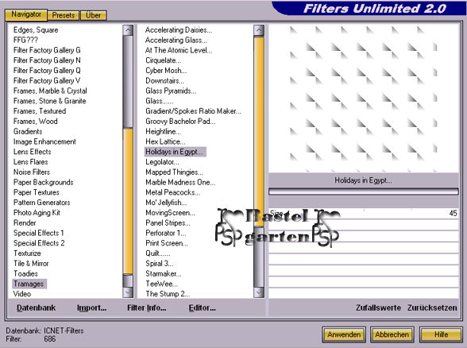Launch the Editor... option
The image size is (467, 348).
click(x=203, y=307)
